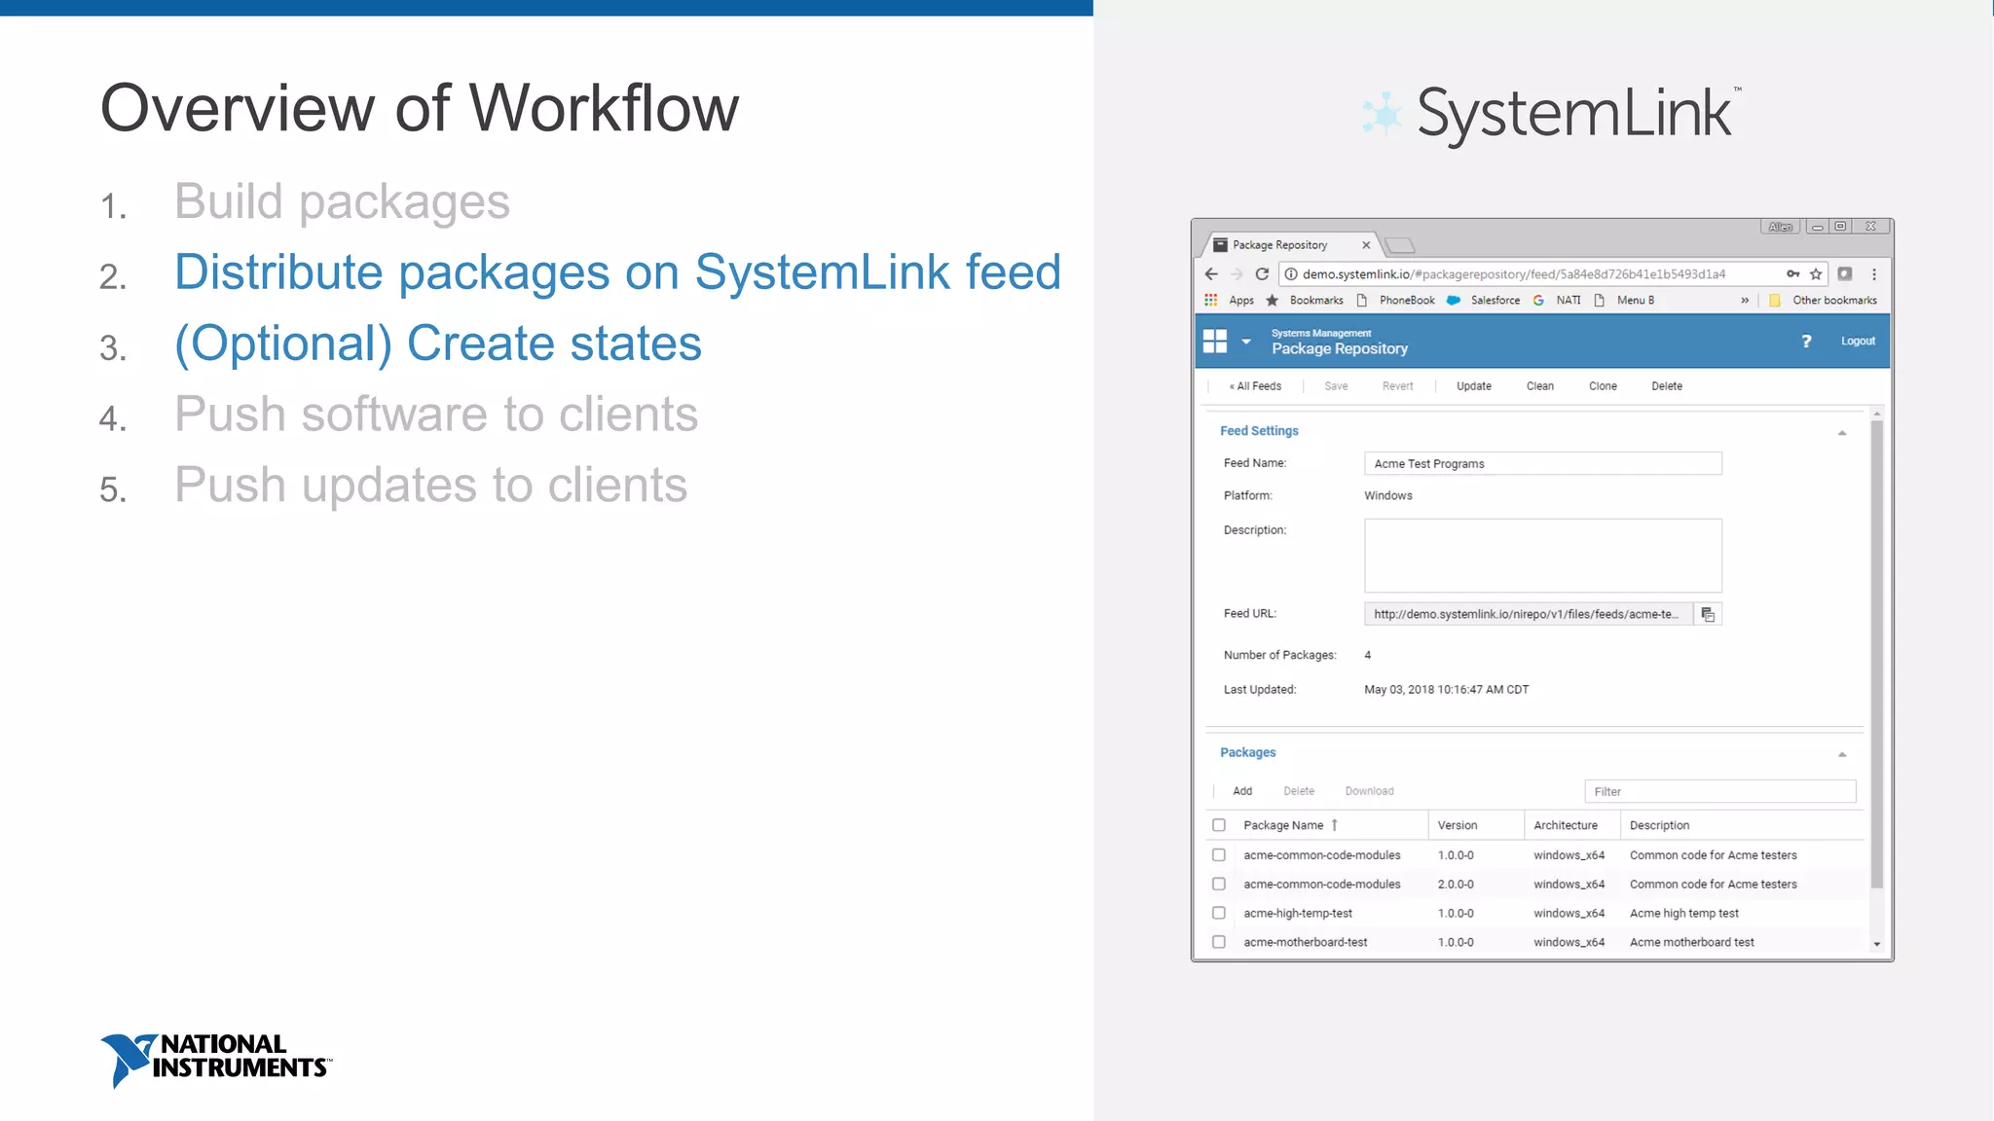Open the NATI Google bookmark
Image resolution: width=1994 pixels, height=1121 pixels.
coord(1558,300)
